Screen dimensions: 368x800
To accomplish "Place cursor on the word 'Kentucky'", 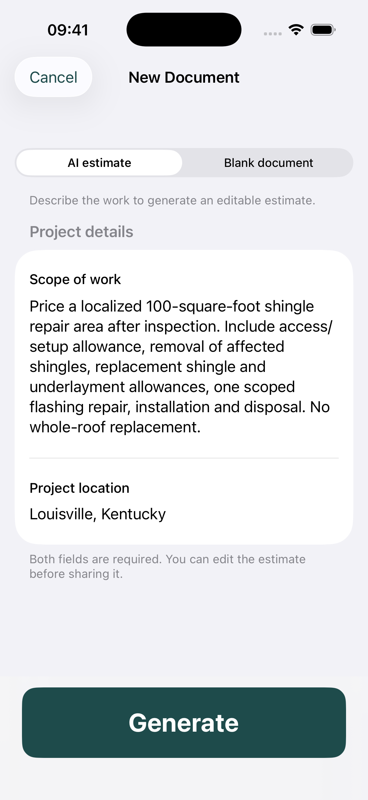I will click(134, 514).
